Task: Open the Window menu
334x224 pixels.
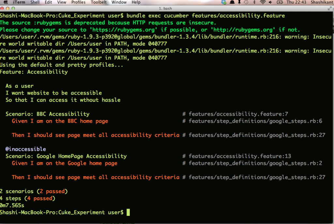Action: 119,2
